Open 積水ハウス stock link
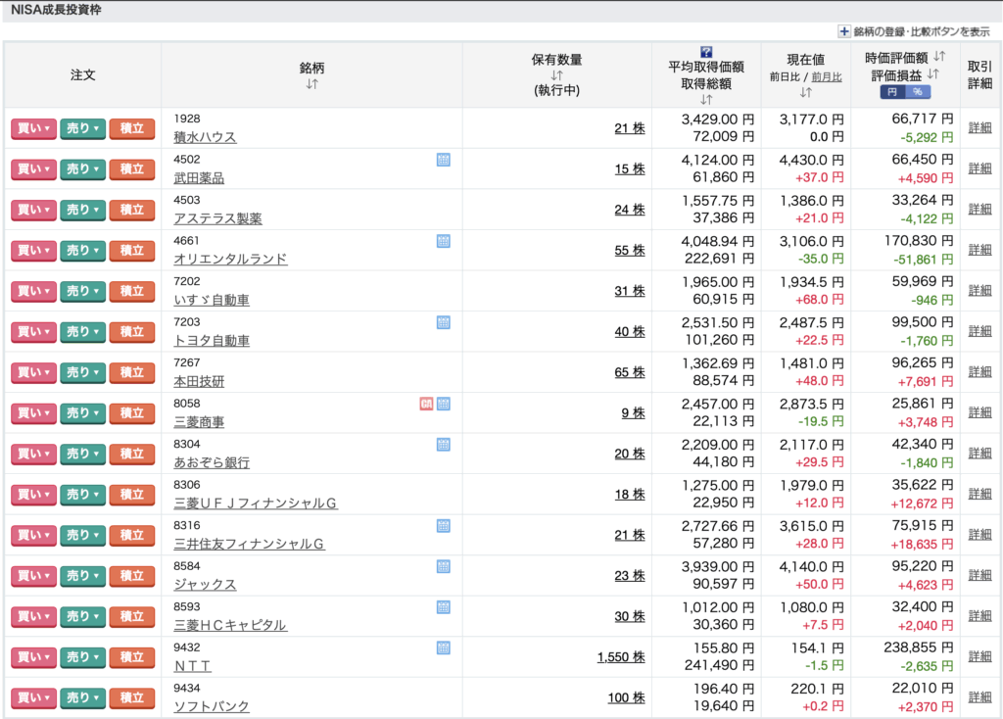The image size is (1003, 719). (x=205, y=137)
